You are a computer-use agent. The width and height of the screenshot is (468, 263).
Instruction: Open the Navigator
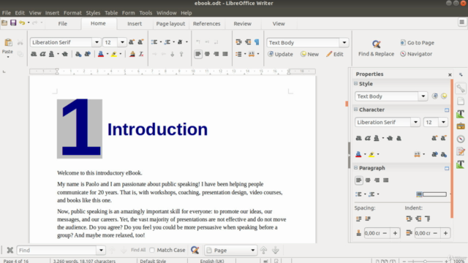click(x=416, y=54)
